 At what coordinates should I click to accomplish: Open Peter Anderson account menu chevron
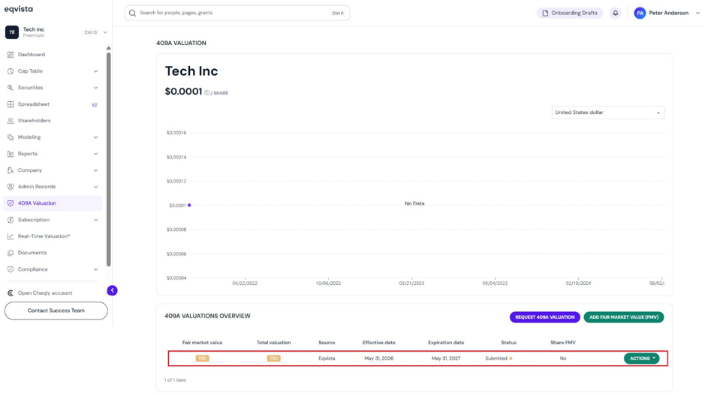697,13
